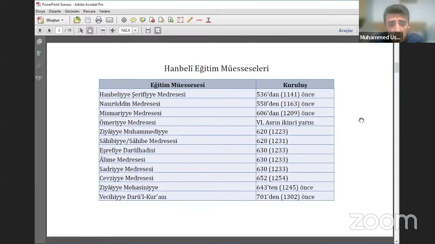
Task: Click the scrollbar down arrow
Action: (x=397, y=241)
